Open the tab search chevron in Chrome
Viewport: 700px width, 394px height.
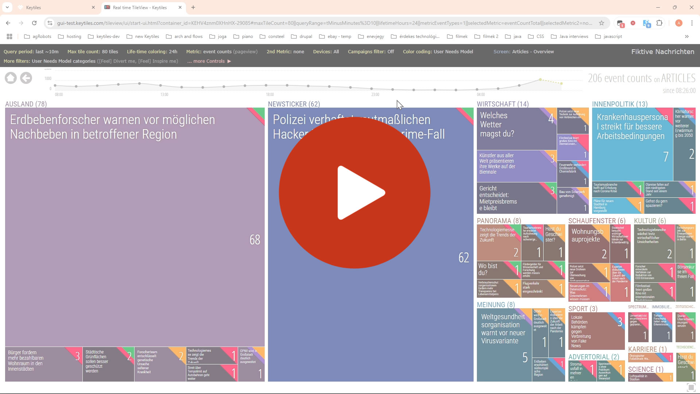tap(7, 7)
